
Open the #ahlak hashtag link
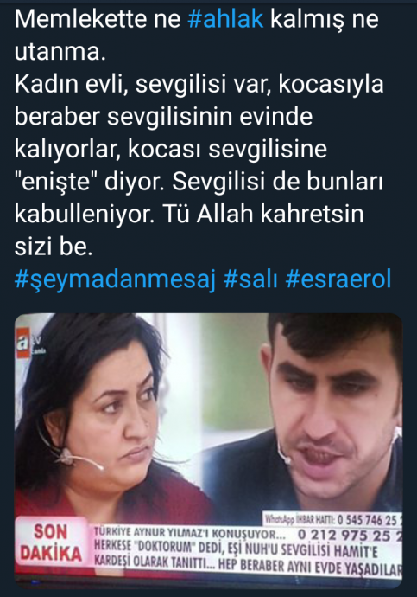tap(225, 19)
